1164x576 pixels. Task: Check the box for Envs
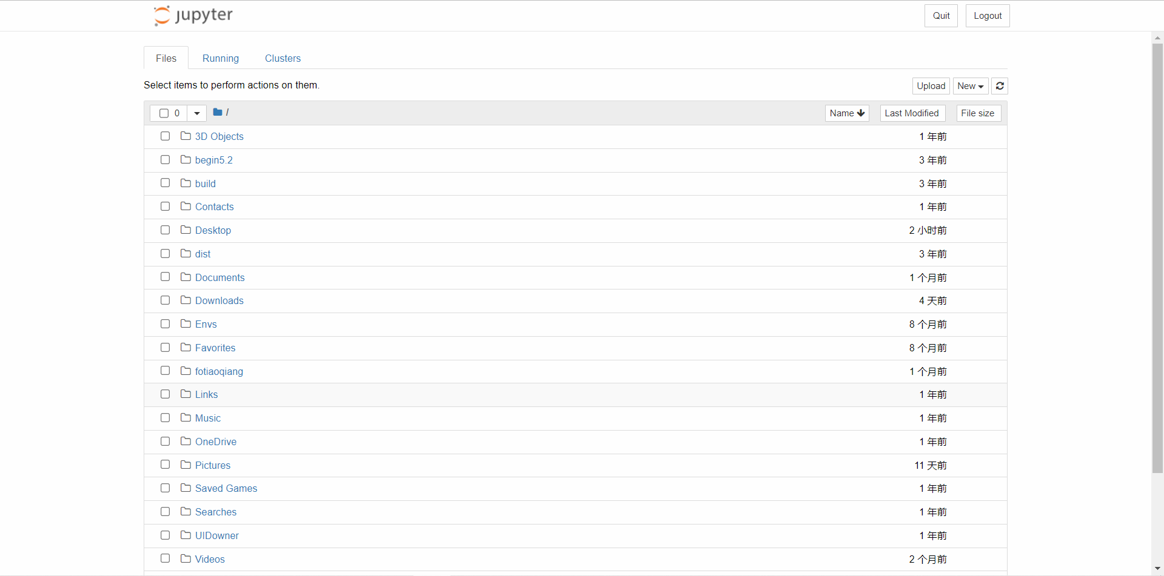165,323
